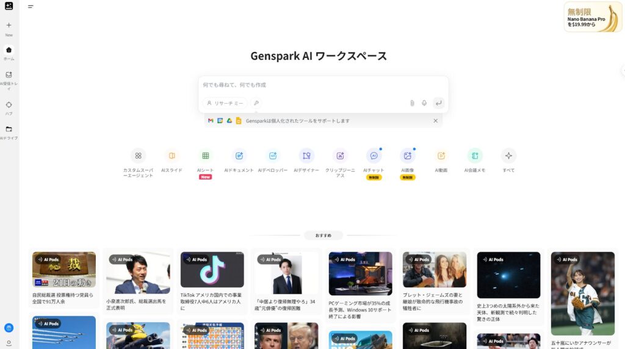Open the AI画像 generator icon

coord(407,156)
